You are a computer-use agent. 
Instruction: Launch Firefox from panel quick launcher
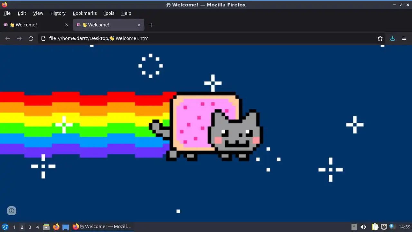point(56,227)
